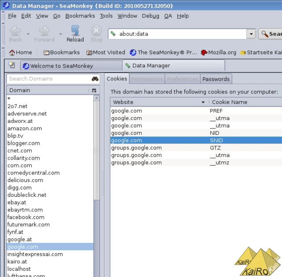Image resolution: width=282 pixels, height=277 pixels.
Task: Click the new tab icon in the tab bar
Action: click(x=12, y=65)
